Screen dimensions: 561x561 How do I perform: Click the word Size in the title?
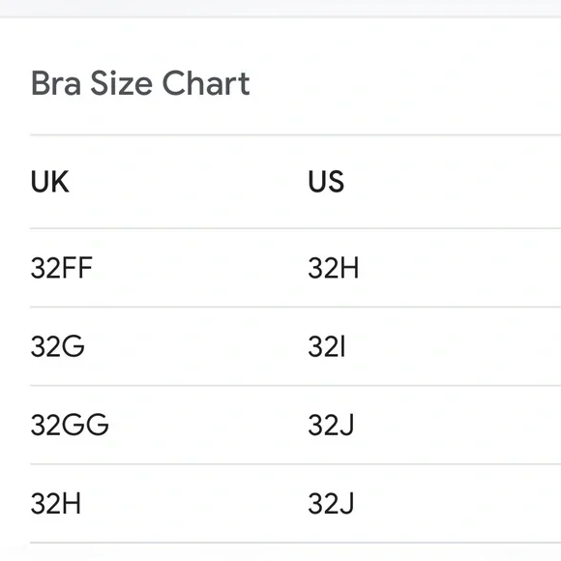click(x=122, y=83)
